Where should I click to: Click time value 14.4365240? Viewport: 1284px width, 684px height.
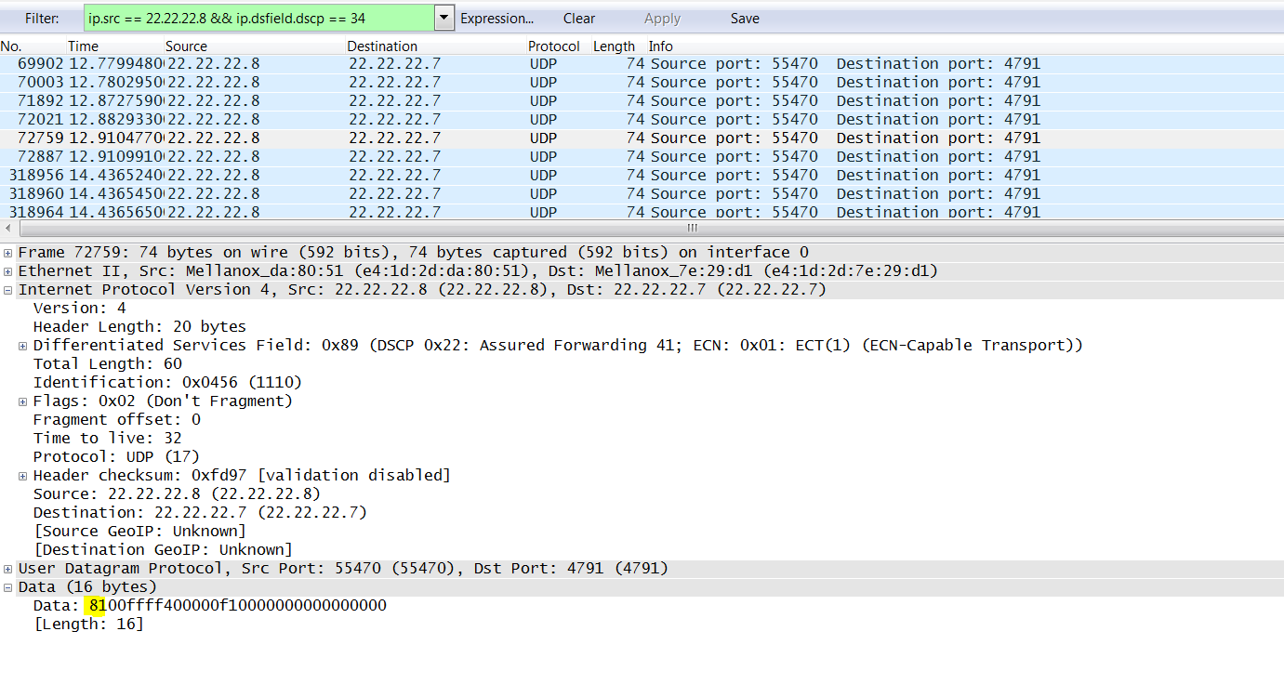pos(116,176)
